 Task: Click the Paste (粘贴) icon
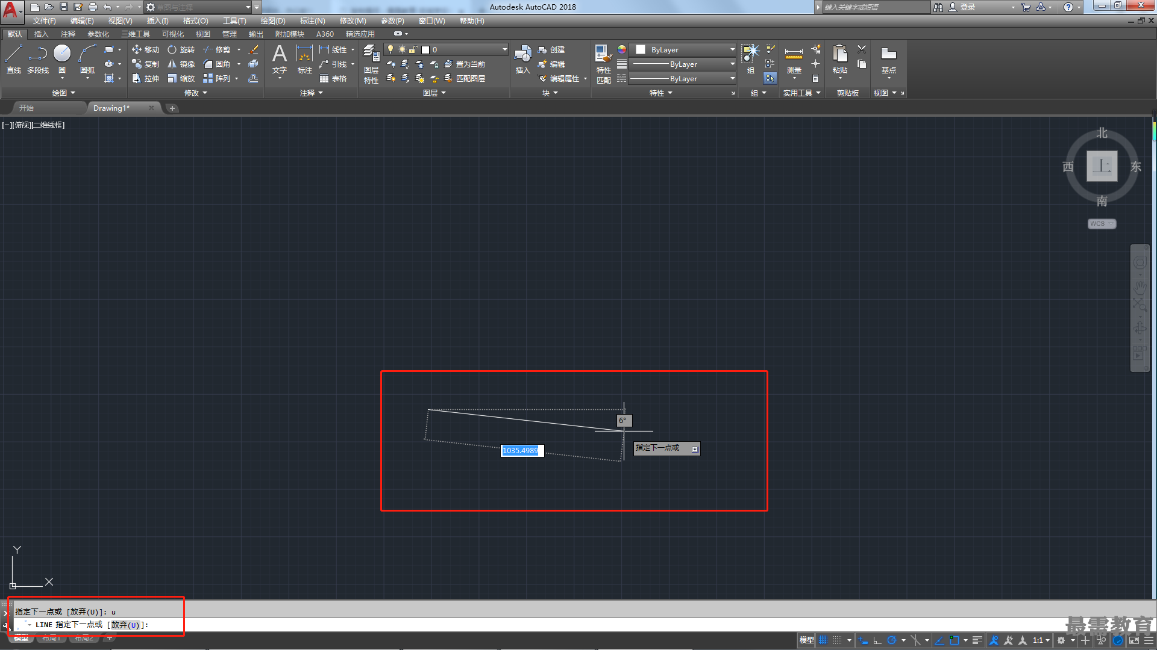click(840, 59)
